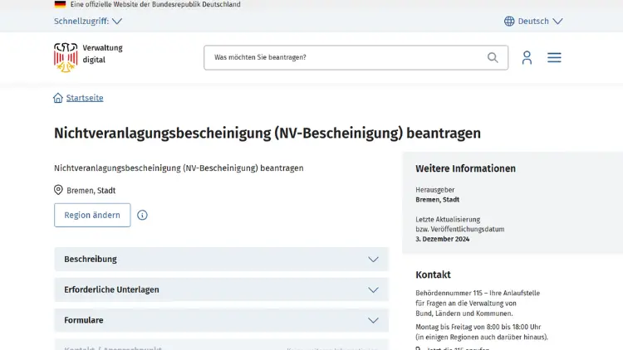Click the Region ändern button
This screenshot has width=623, height=350.
(x=92, y=215)
